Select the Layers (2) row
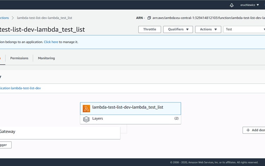 pos(130,119)
